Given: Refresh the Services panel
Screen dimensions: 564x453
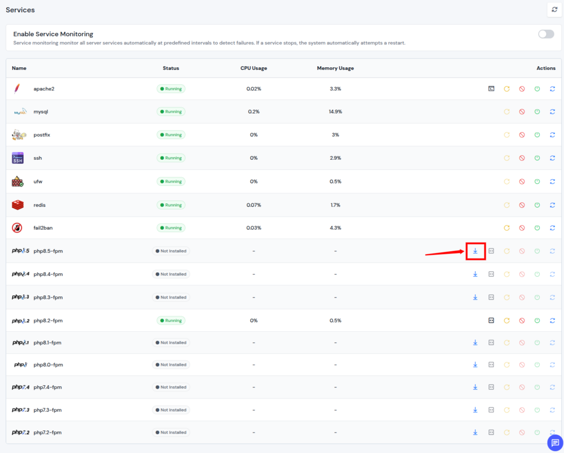Looking at the screenshot, I should pos(554,9).
